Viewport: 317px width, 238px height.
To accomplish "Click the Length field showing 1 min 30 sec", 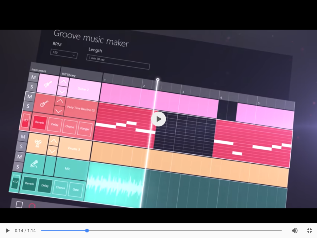I will tap(118, 62).
